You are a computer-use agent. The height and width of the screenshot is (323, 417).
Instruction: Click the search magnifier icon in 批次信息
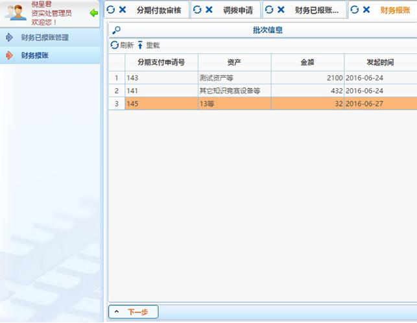click(x=116, y=30)
